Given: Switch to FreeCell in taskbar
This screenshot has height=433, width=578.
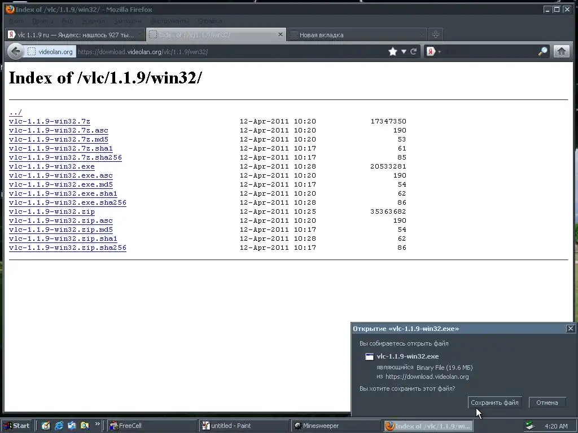Looking at the screenshot, I should pos(151,426).
